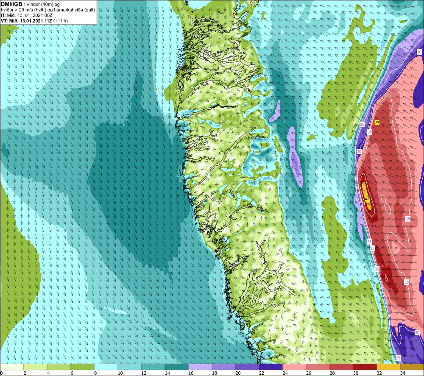424x376 pixels.
Task: Click the 'hviður > 25 m/s (hvítt)' description line
Action: [x=48, y=10]
